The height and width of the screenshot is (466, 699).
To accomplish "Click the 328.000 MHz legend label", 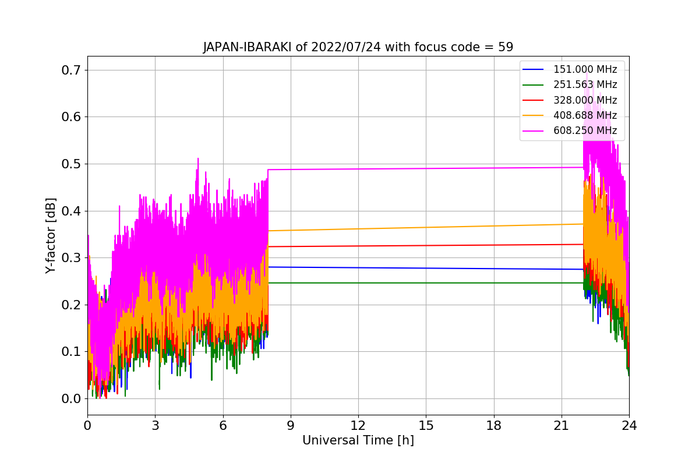I will click(585, 100).
